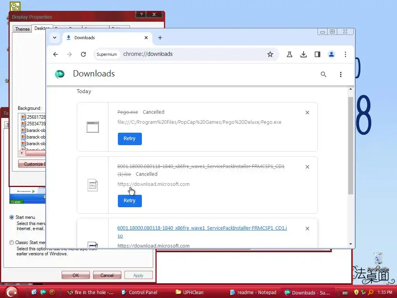Open the Start button on the taskbar
The width and height of the screenshot is (397, 298).
click(x=11, y=292)
